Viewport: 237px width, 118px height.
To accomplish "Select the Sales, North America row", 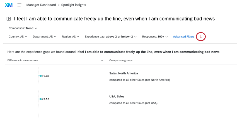I will pyautogui.click(x=124, y=73).
